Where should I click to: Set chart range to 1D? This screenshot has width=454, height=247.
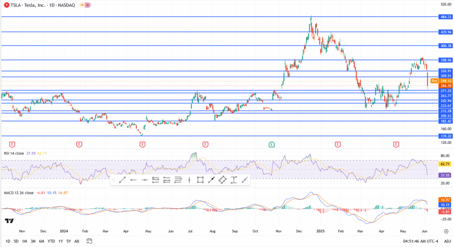[8, 241]
